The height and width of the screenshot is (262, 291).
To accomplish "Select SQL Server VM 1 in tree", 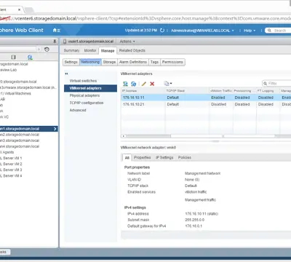I will [x=11, y=158].
